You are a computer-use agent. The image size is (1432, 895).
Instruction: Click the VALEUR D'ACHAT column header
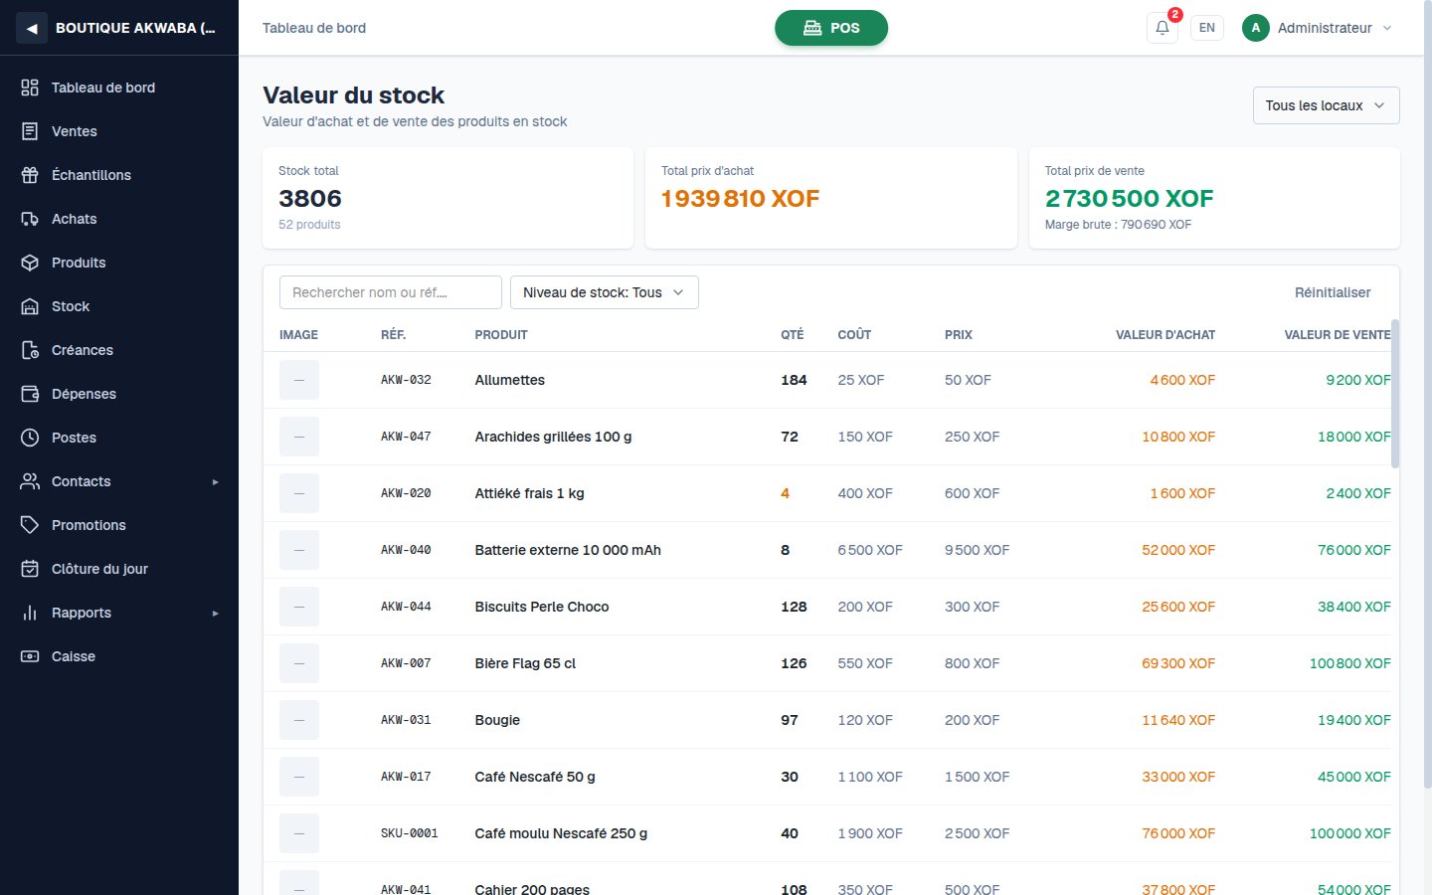pyautogui.click(x=1165, y=335)
